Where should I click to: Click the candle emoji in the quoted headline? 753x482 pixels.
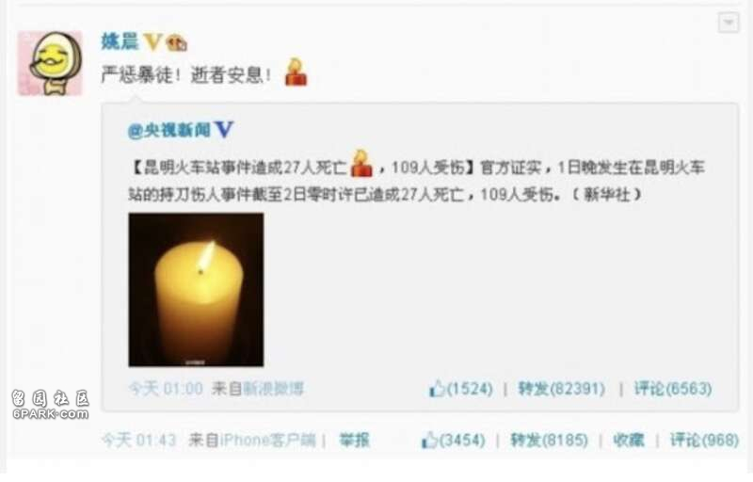(361, 163)
